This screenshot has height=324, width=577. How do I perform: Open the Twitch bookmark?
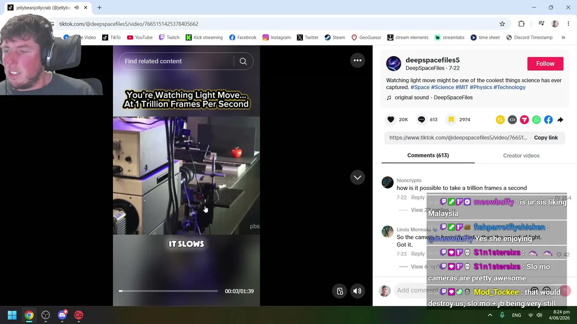pos(169,37)
